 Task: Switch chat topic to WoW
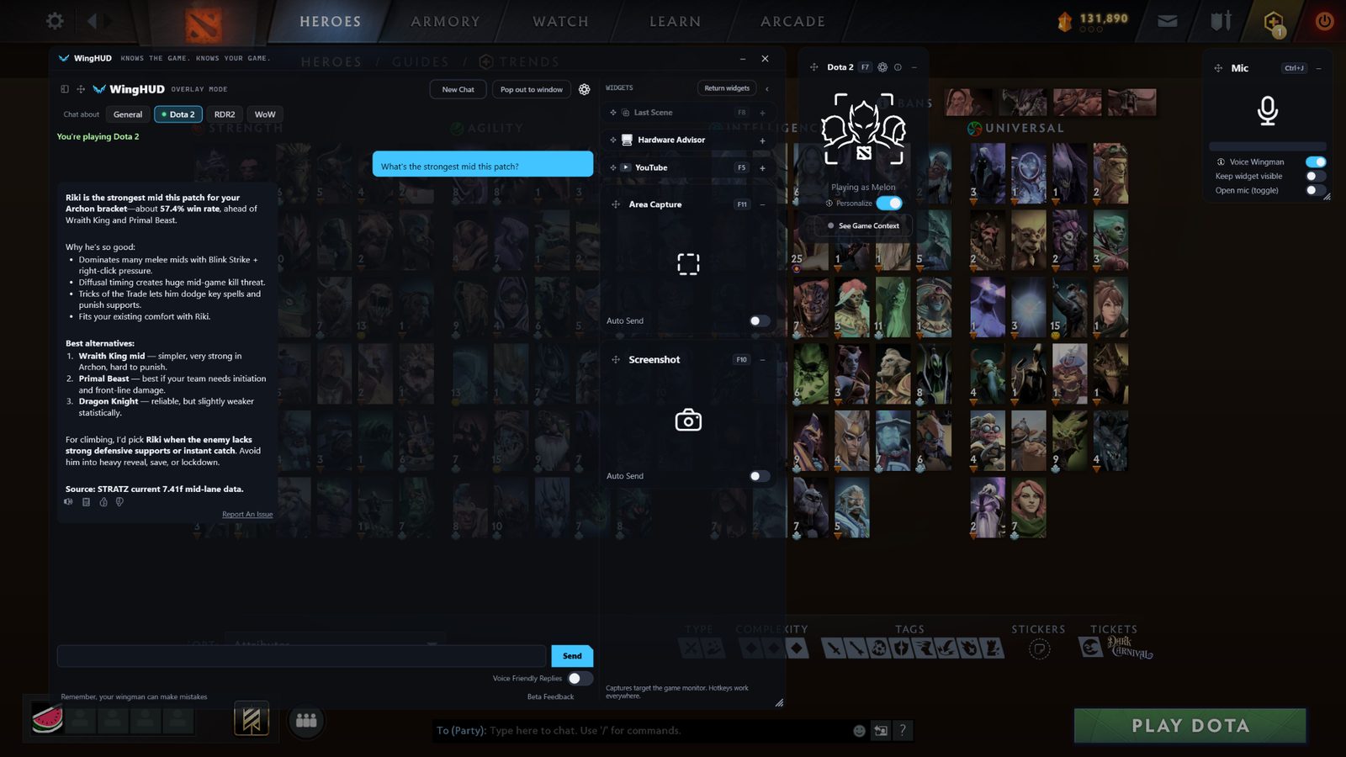pyautogui.click(x=265, y=114)
